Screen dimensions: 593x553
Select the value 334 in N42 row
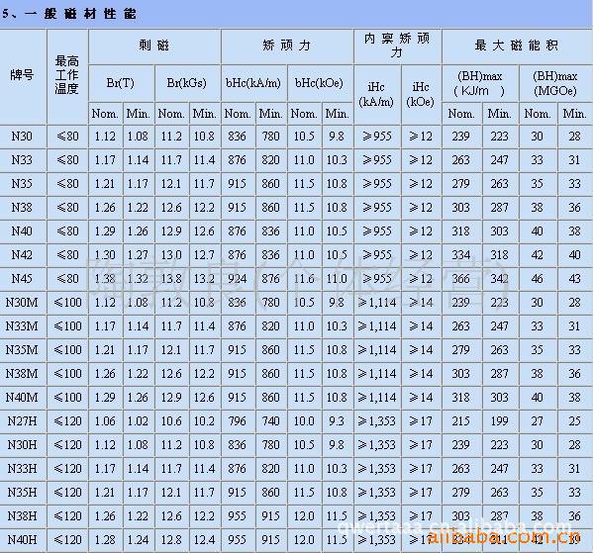click(461, 255)
